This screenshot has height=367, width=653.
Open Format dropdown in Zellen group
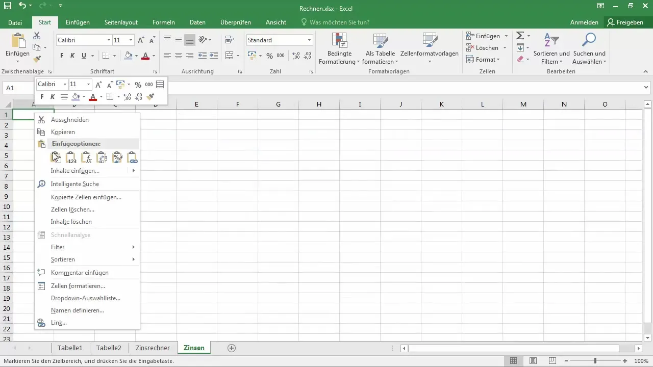pos(483,60)
